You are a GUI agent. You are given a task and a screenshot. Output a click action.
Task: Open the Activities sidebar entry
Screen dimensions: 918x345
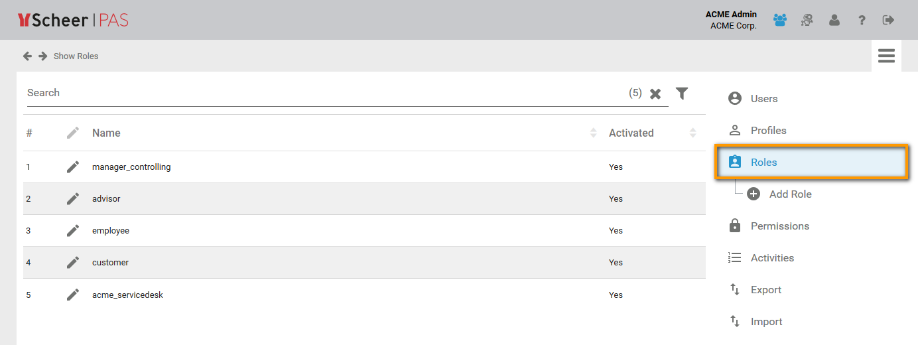click(772, 258)
